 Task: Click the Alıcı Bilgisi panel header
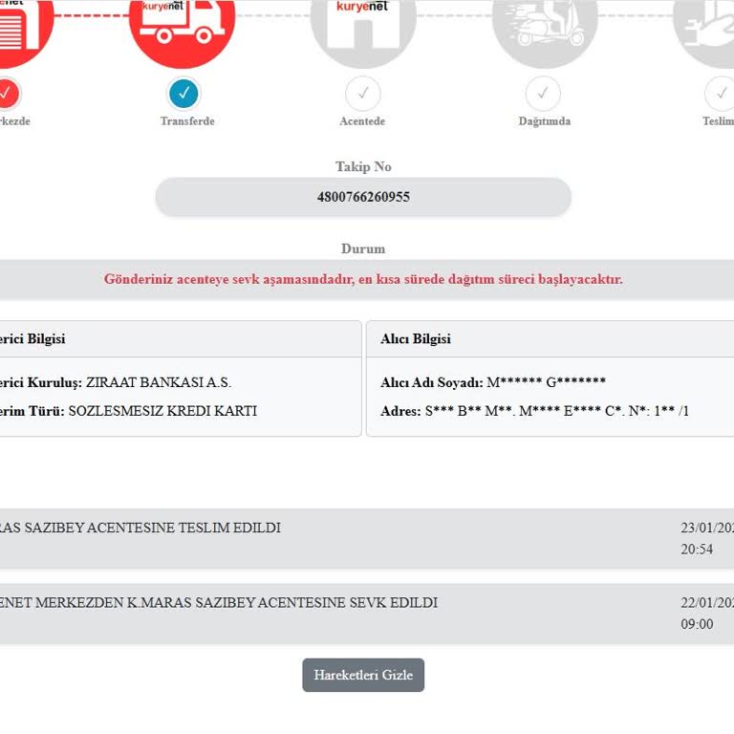pyautogui.click(x=550, y=339)
